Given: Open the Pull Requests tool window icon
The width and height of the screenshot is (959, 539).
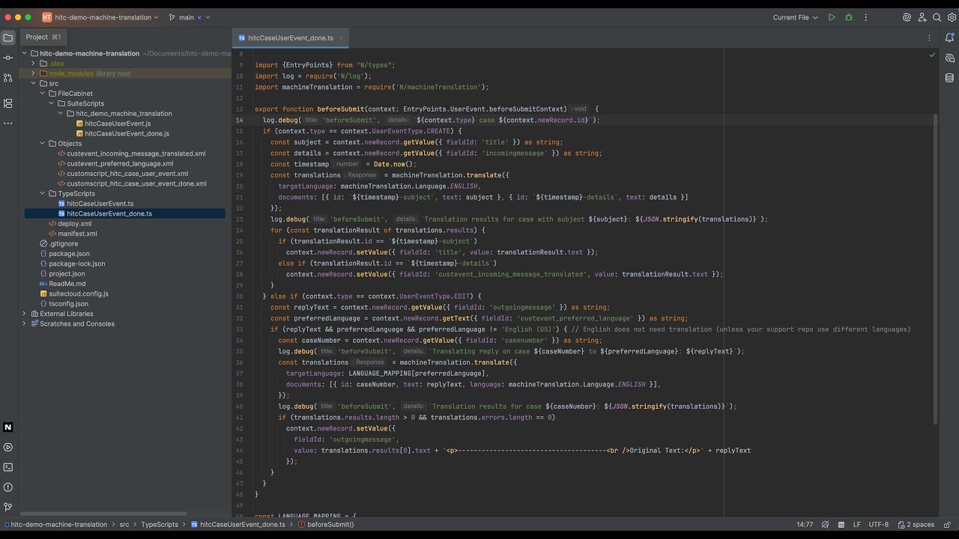Looking at the screenshot, I should pyautogui.click(x=8, y=78).
